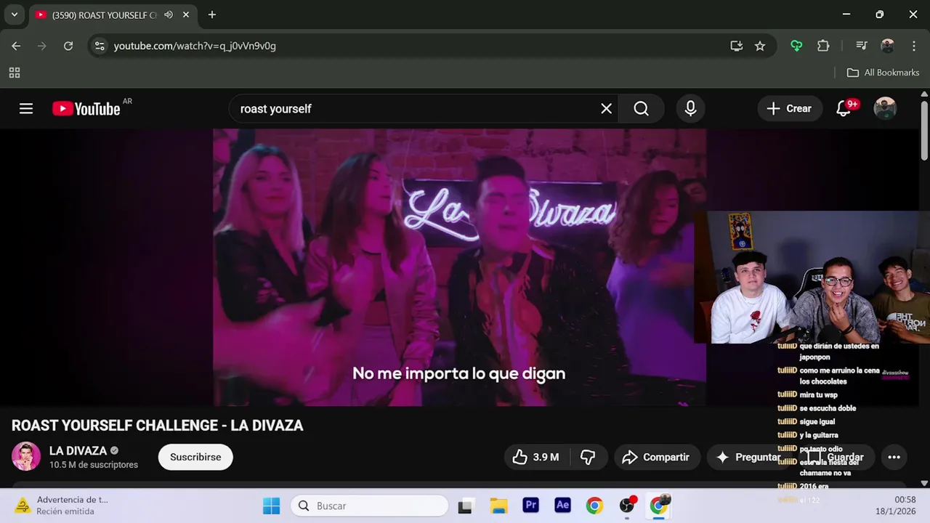Open the media controls music-note icon
The width and height of the screenshot is (930, 523).
(x=862, y=46)
